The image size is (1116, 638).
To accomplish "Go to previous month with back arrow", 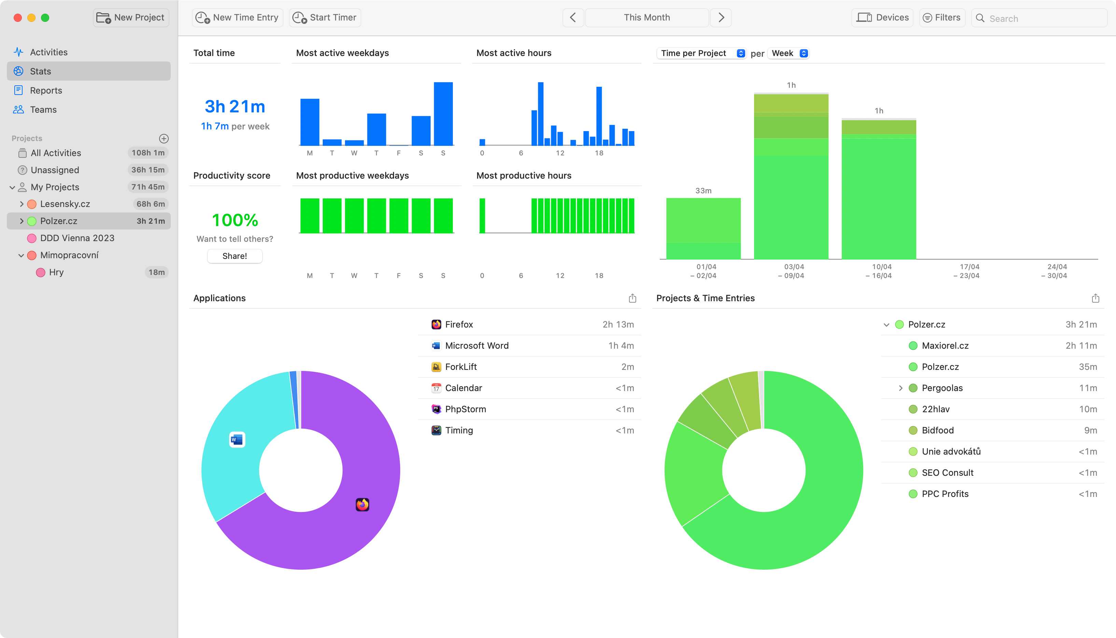I will point(572,17).
